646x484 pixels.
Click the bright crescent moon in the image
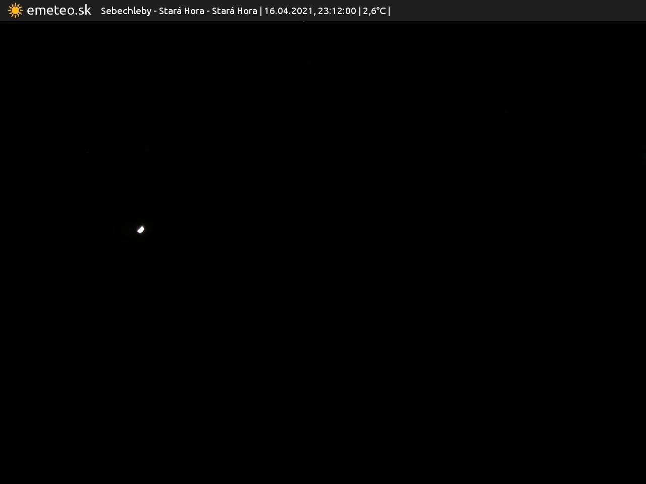141,230
